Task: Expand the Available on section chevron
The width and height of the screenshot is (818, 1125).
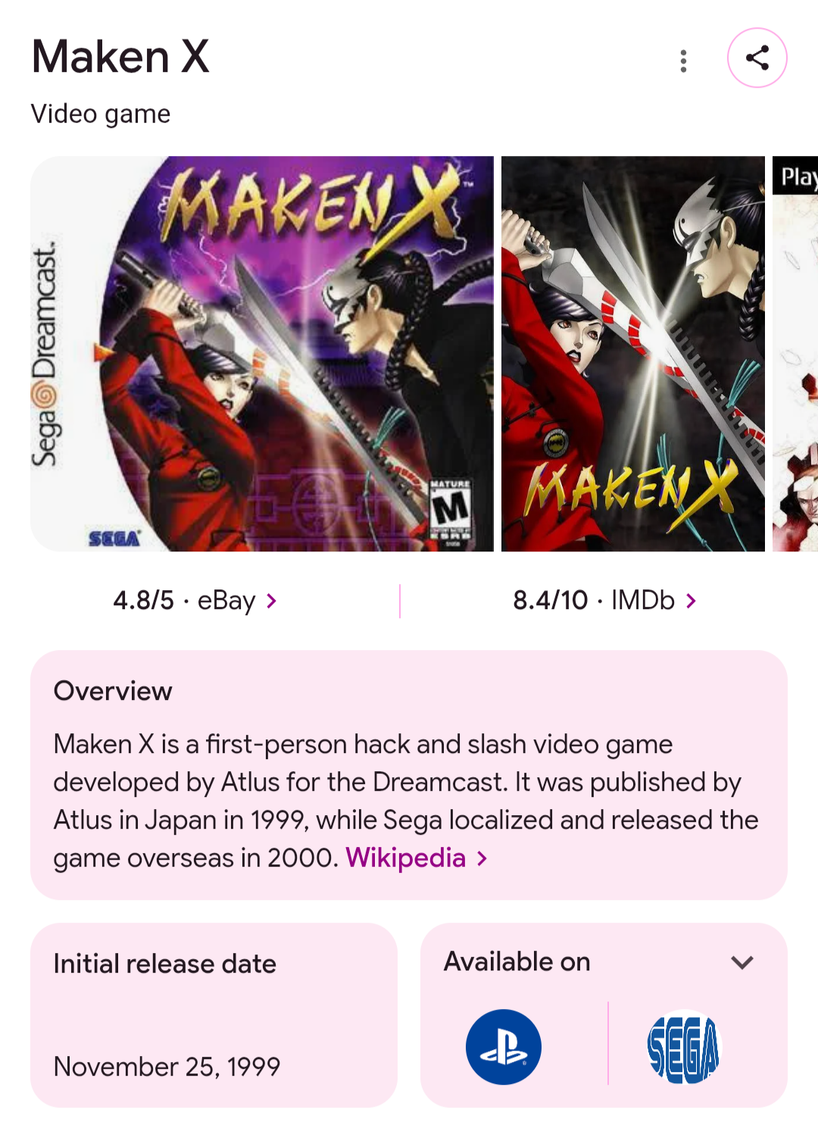Action: pyautogui.click(x=742, y=962)
